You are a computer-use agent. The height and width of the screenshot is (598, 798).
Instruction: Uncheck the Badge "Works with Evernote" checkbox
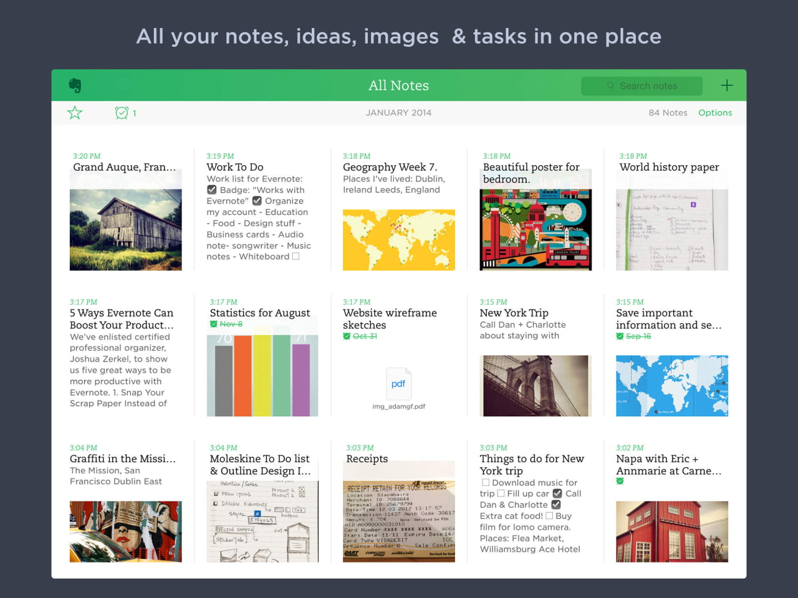pyautogui.click(x=212, y=190)
